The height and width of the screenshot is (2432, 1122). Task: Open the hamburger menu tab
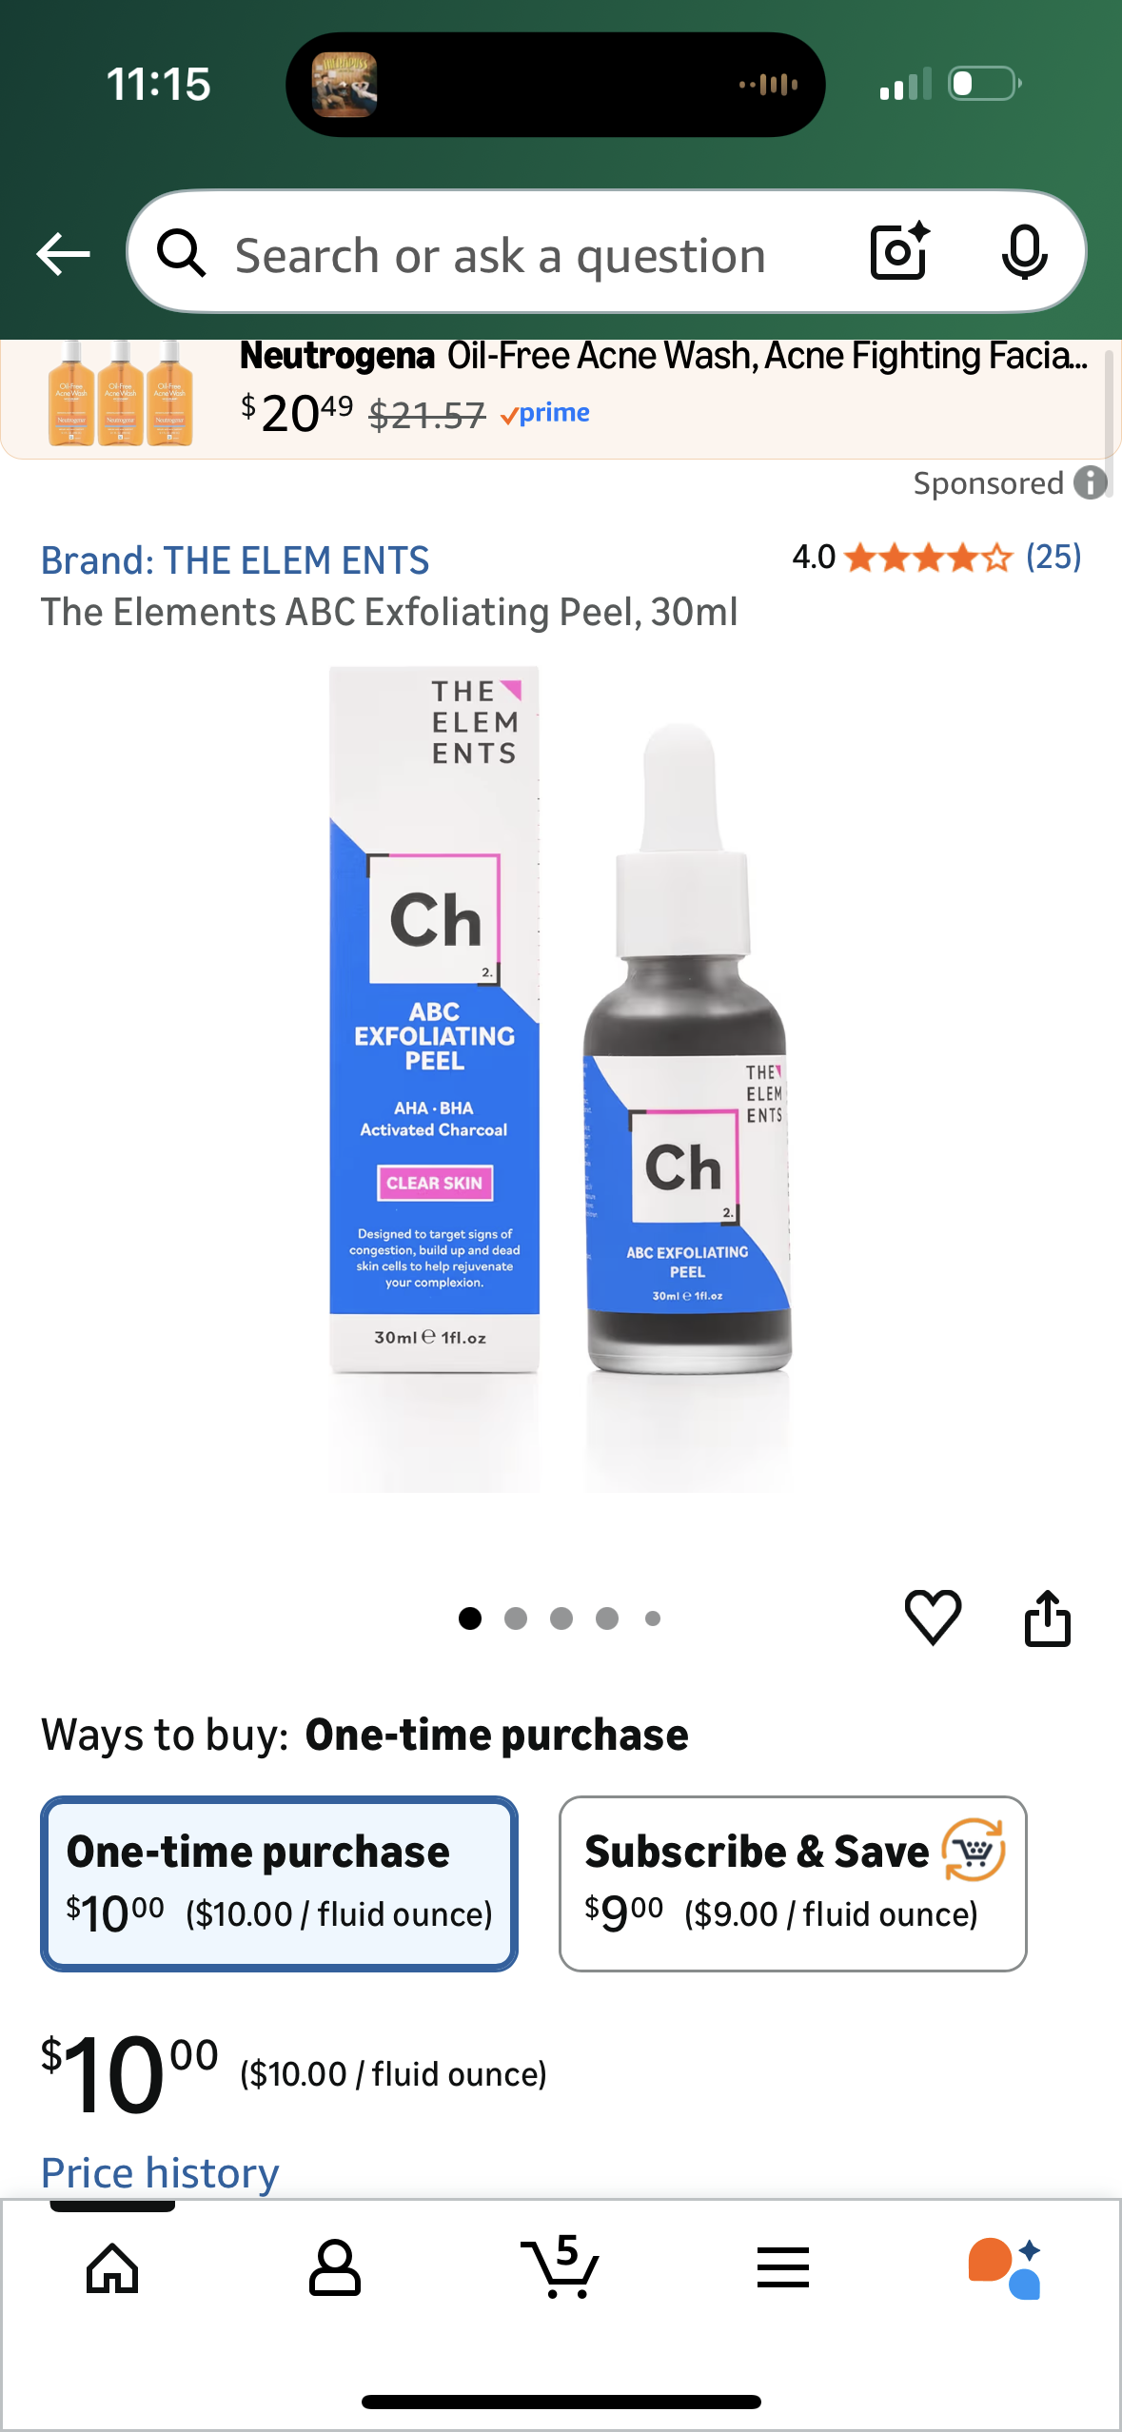783,2267
